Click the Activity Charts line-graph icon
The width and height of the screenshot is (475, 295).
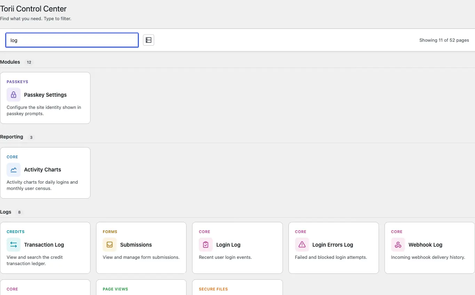click(x=14, y=170)
